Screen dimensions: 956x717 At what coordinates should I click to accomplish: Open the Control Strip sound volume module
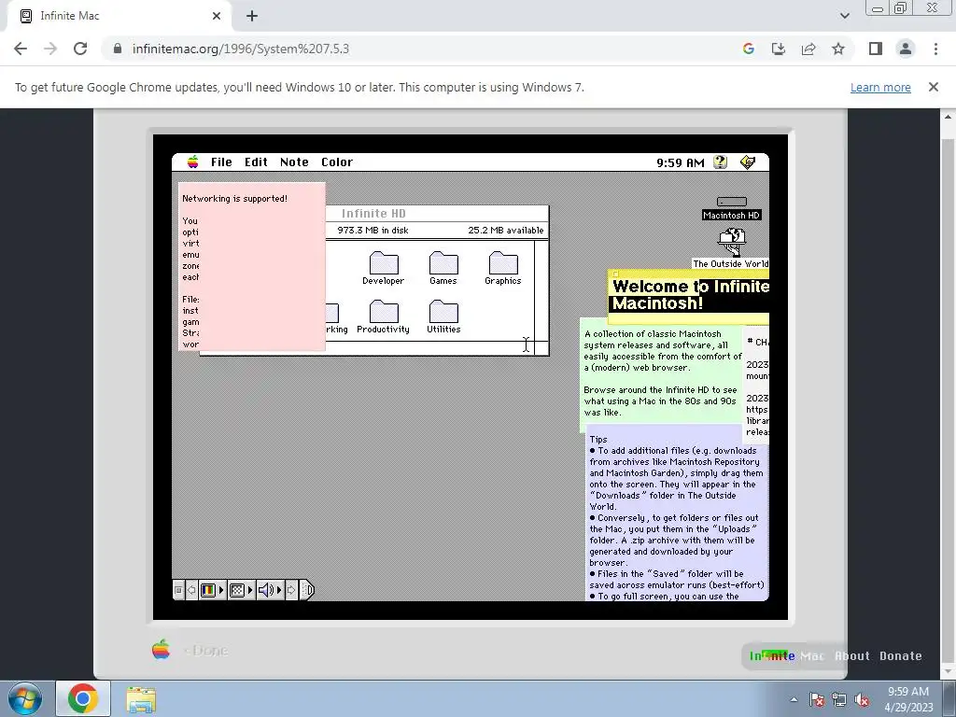coord(270,590)
